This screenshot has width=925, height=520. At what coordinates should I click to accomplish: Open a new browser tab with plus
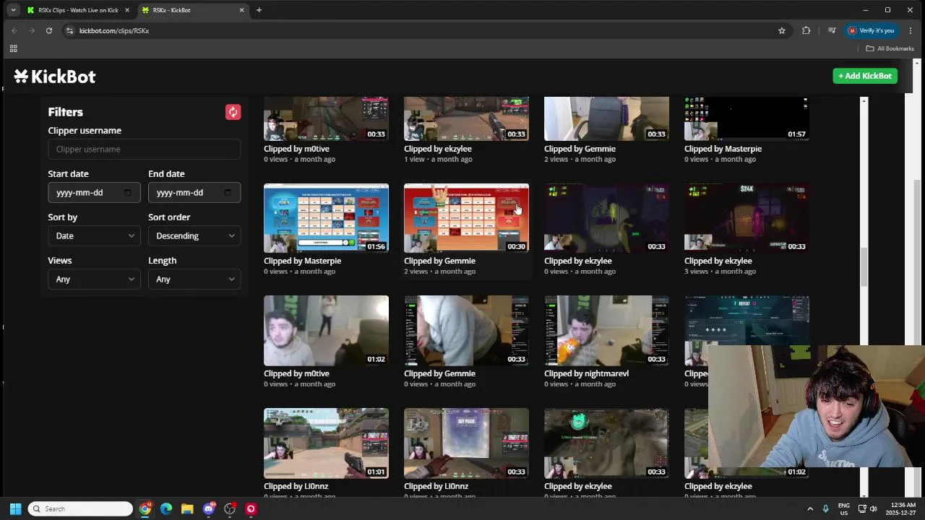259,10
